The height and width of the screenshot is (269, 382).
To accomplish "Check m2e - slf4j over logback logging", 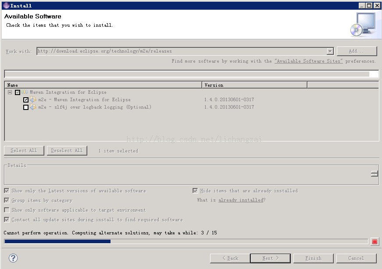I will click(26, 107).
